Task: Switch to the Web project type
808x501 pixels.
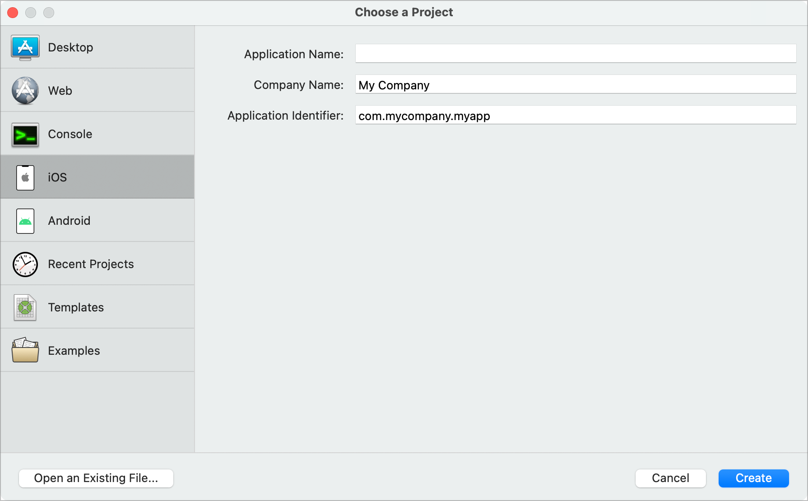Action: tap(60, 91)
